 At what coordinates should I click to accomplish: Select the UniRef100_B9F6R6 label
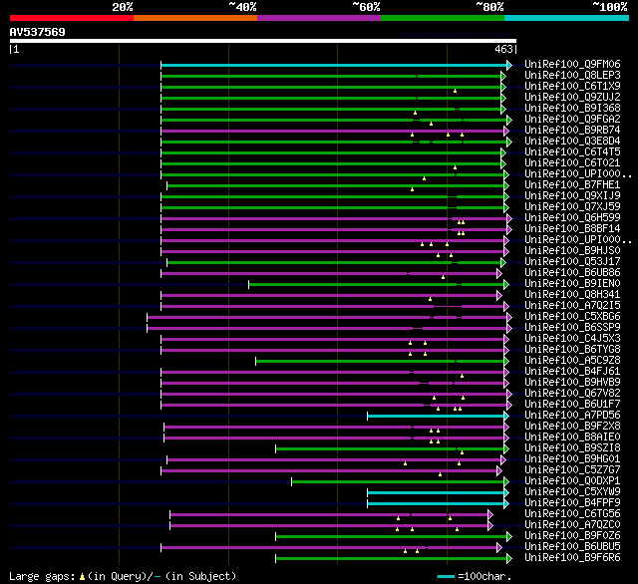572,558
